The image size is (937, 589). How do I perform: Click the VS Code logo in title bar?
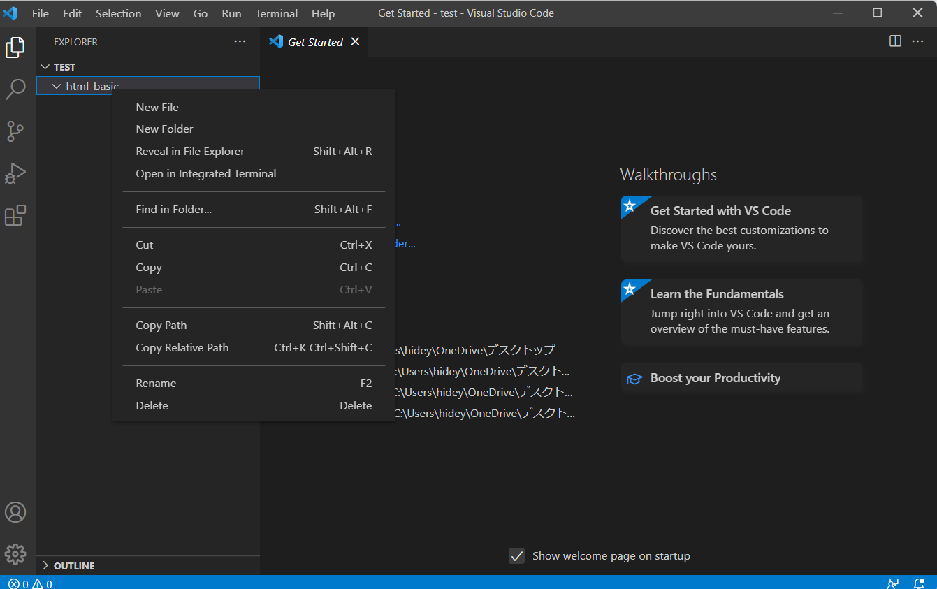click(10, 13)
